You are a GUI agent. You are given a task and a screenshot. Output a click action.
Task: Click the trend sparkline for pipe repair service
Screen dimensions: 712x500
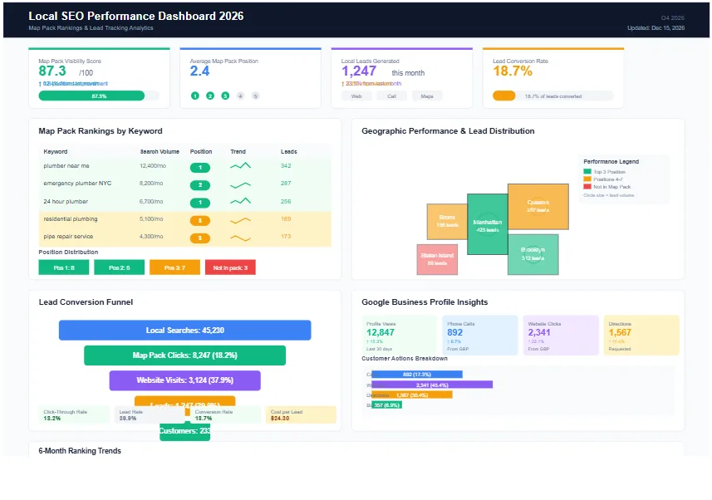click(239, 237)
